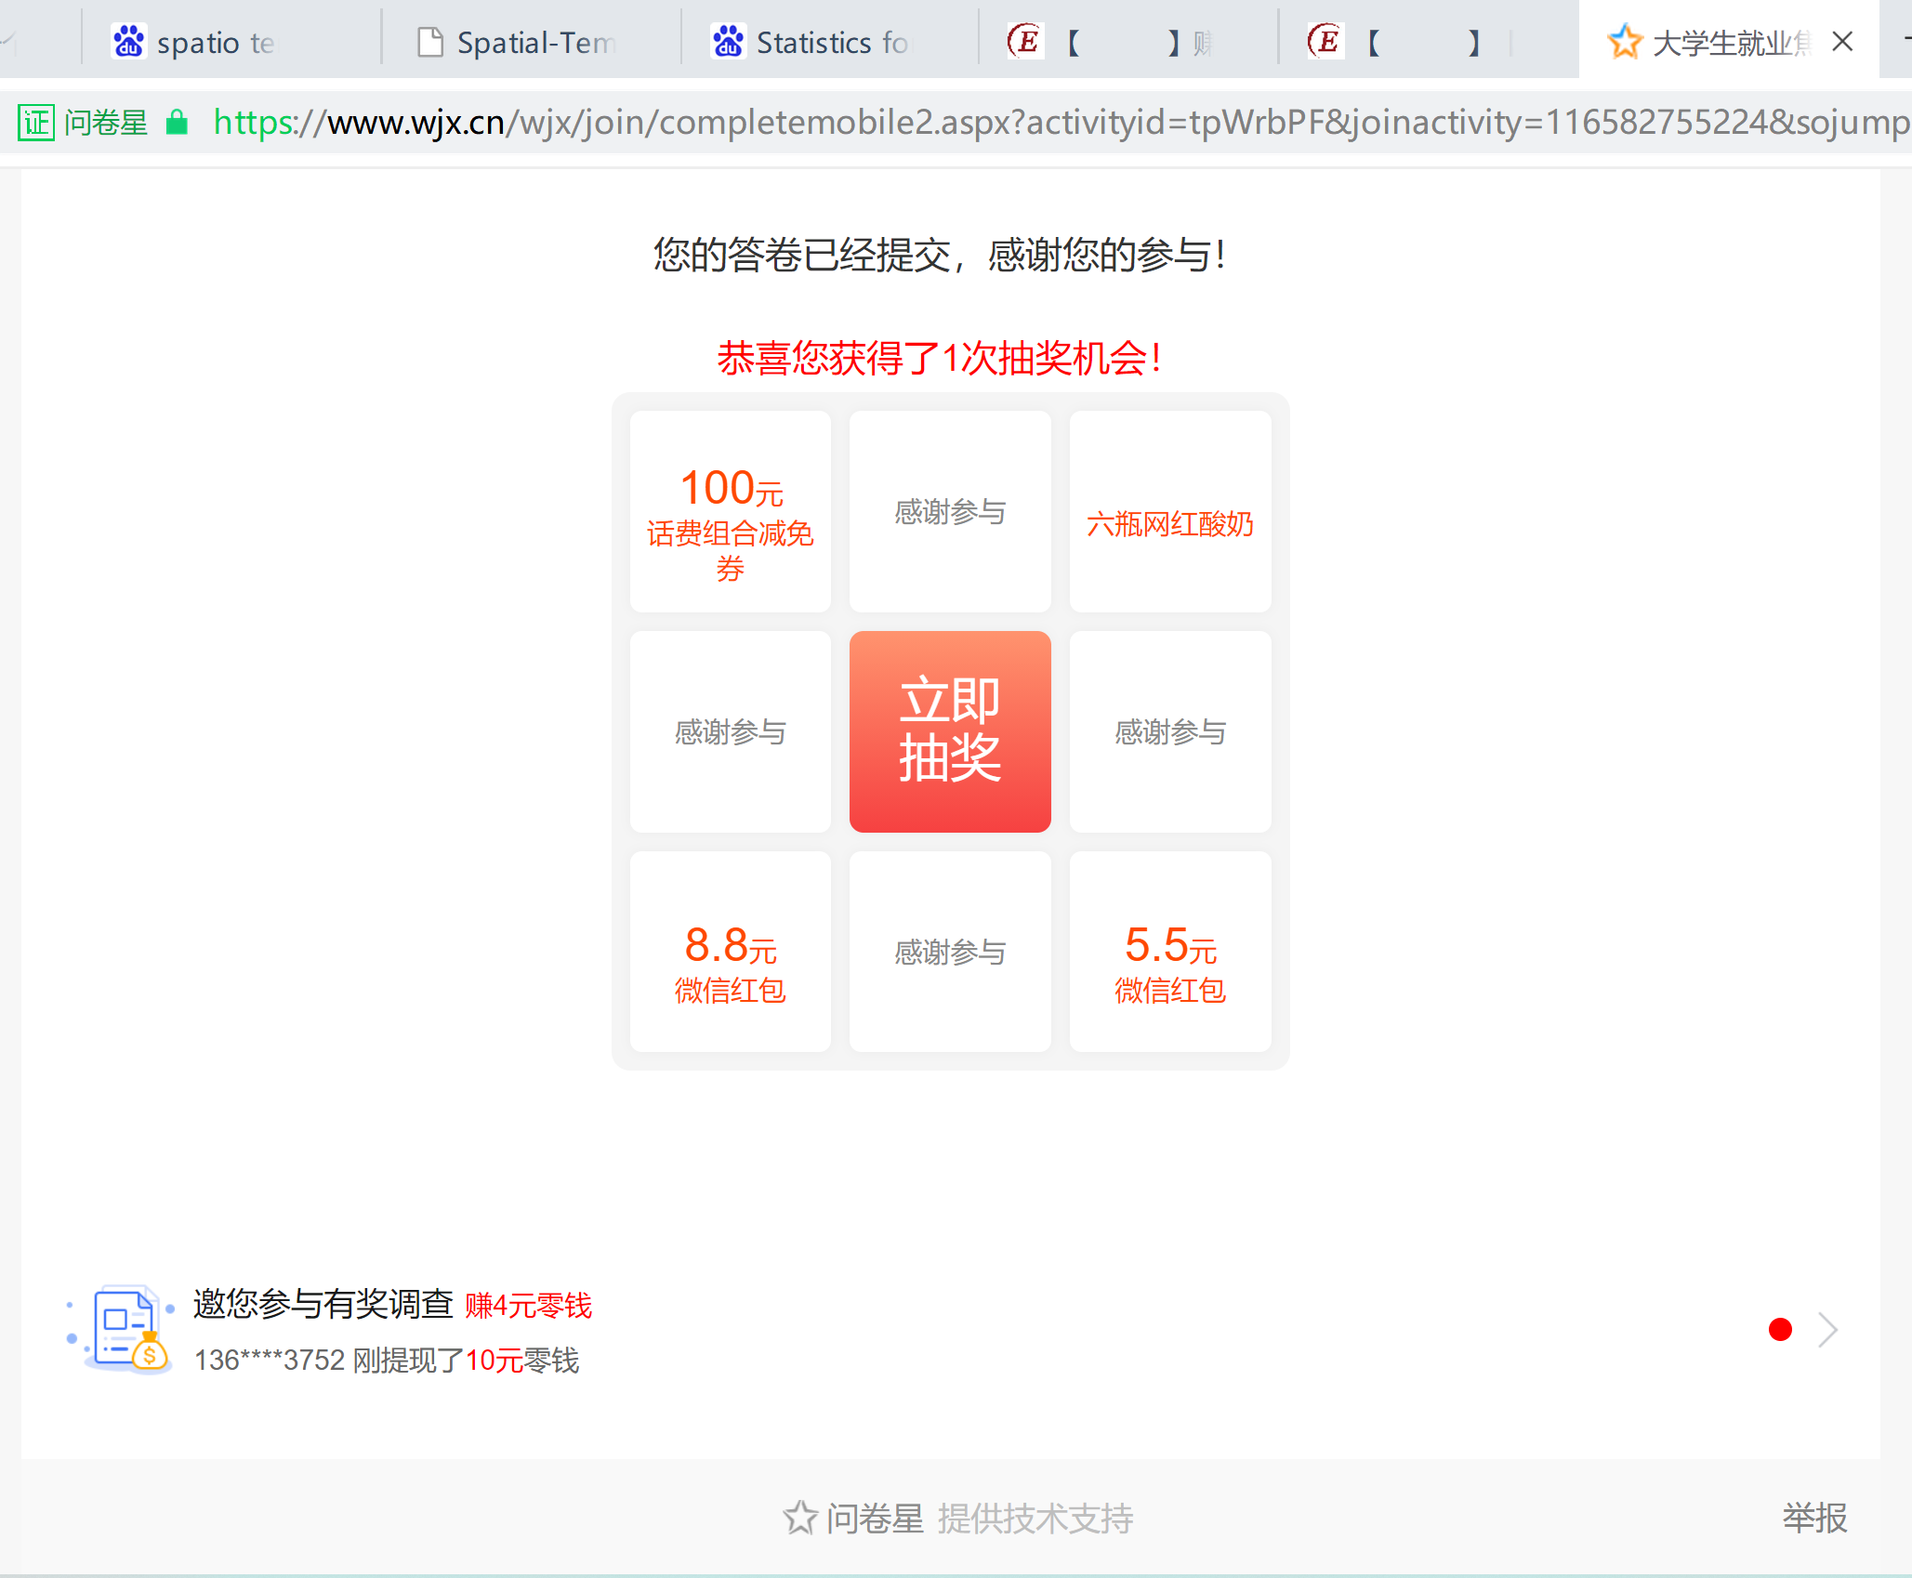Click the URL address bar
Viewport: 1912px width, 1578px height.
pos(1022,122)
